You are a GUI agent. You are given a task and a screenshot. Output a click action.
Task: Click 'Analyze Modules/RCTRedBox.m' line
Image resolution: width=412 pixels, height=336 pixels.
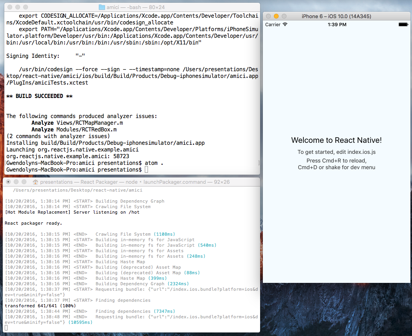[x=74, y=129]
